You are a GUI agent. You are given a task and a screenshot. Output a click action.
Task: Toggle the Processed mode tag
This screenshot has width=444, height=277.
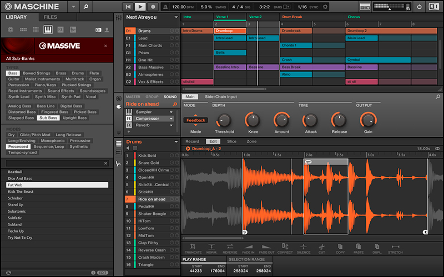[x=17, y=147]
